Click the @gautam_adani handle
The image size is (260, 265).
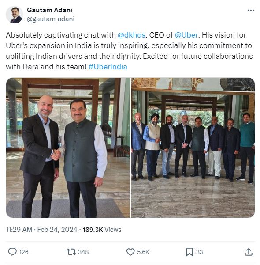[x=51, y=19]
